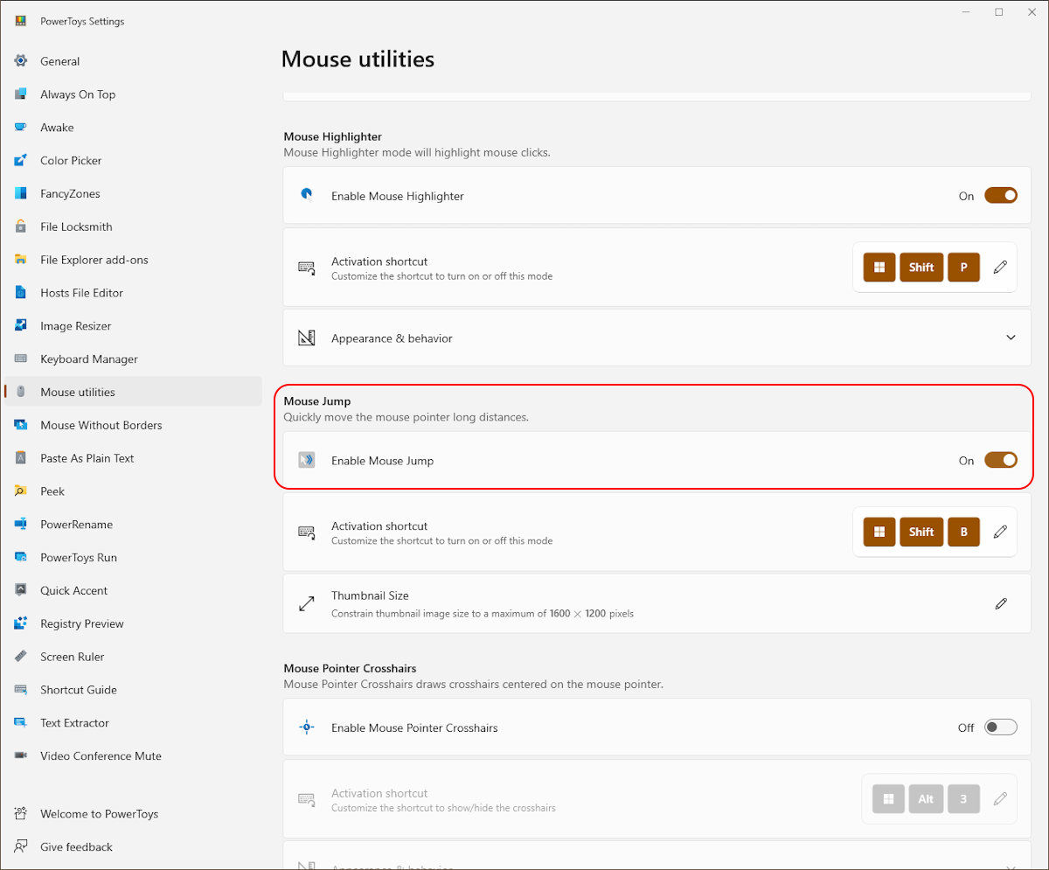Click the PowerToys Run icon
Viewport: 1049px width, 870px height.
coord(21,558)
